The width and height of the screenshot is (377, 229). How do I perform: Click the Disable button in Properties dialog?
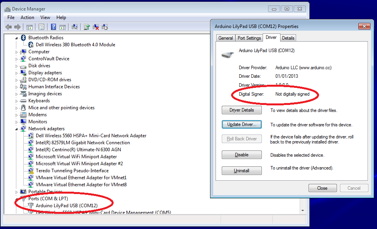[x=242, y=155]
